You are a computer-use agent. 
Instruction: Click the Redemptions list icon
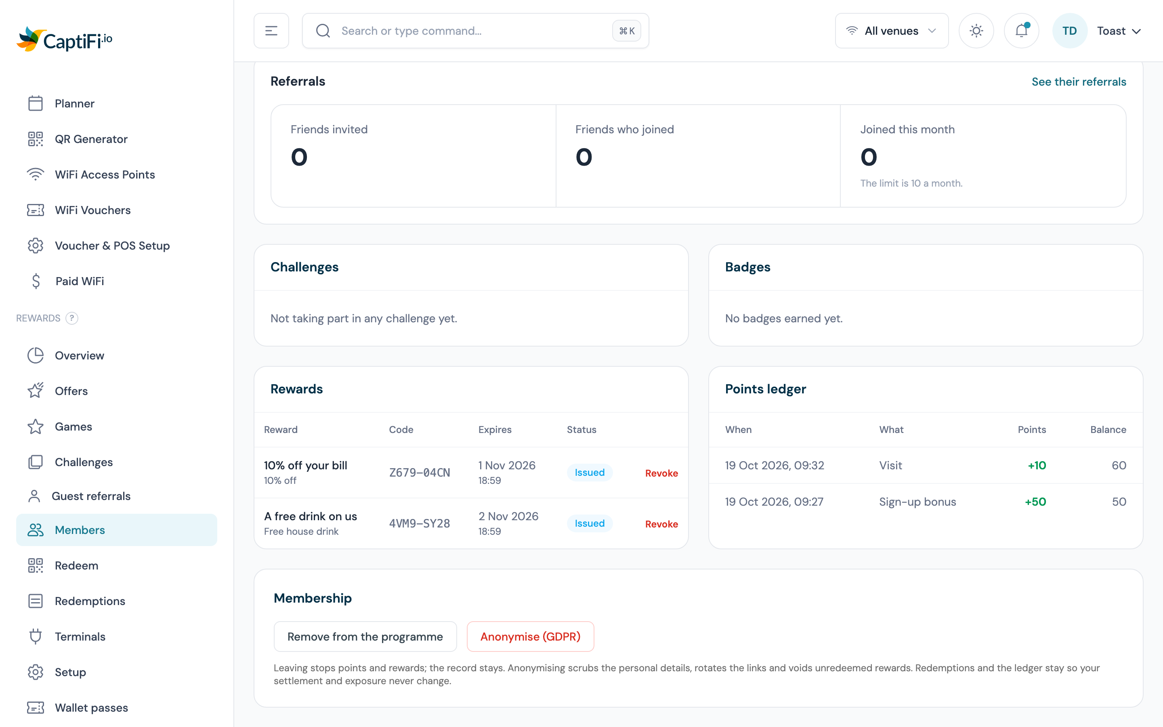pyautogui.click(x=36, y=601)
